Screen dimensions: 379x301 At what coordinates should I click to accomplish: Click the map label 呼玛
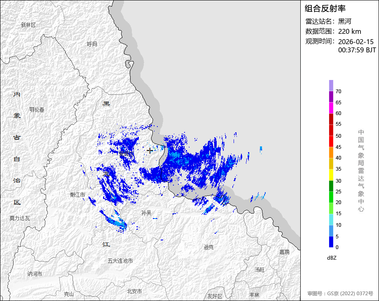point(92,44)
